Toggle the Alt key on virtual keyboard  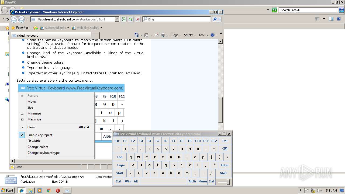[136, 181]
